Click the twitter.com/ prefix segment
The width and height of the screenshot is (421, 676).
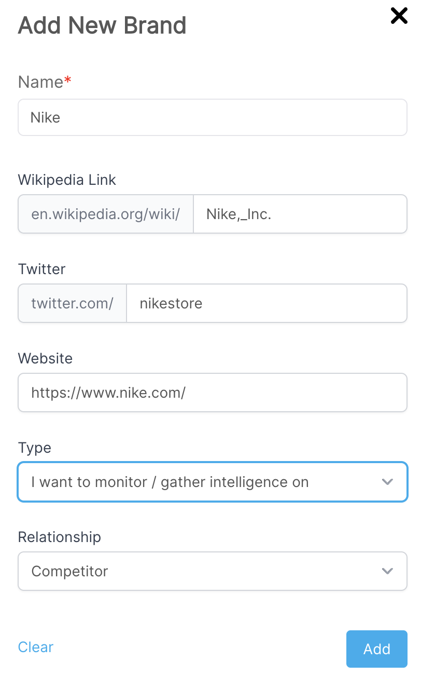coord(72,303)
